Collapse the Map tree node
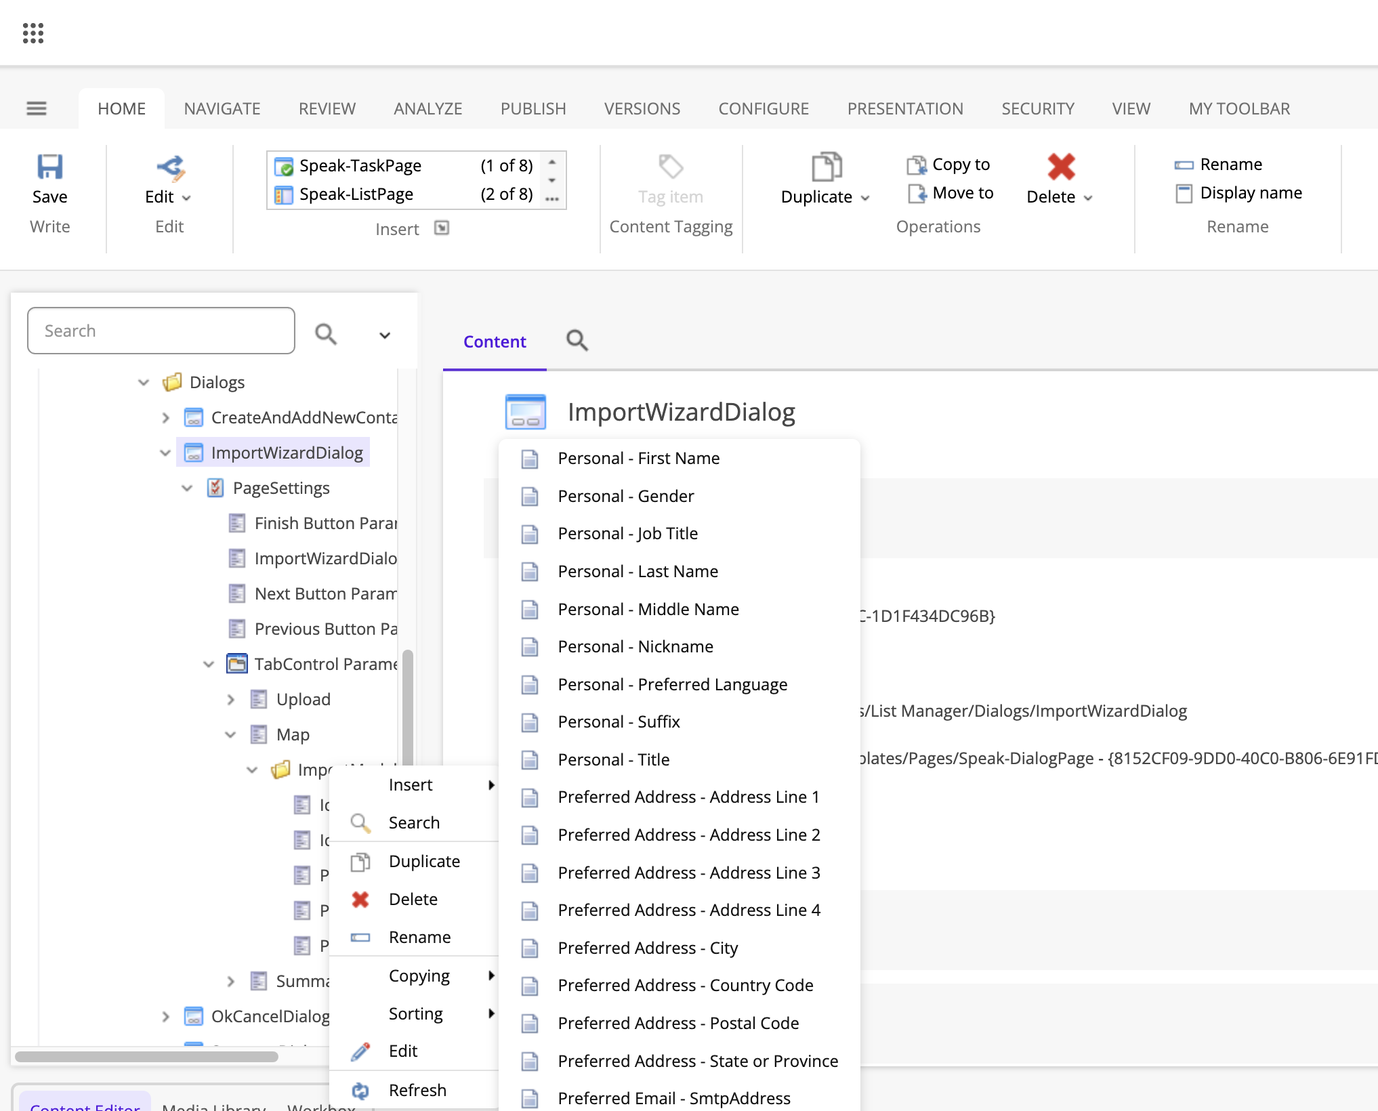 [230, 735]
